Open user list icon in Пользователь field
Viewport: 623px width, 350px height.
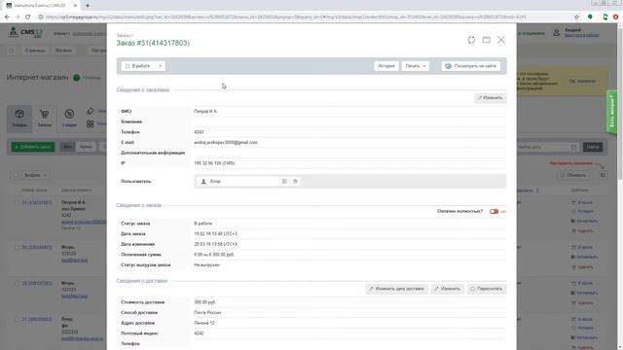click(x=284, y=182)
